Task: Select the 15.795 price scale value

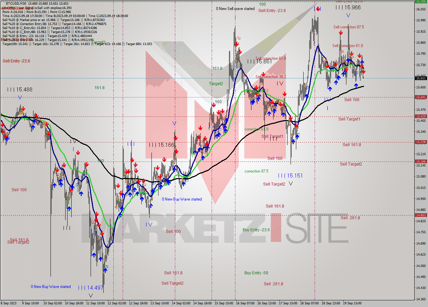Action: (x=420, y=53)
